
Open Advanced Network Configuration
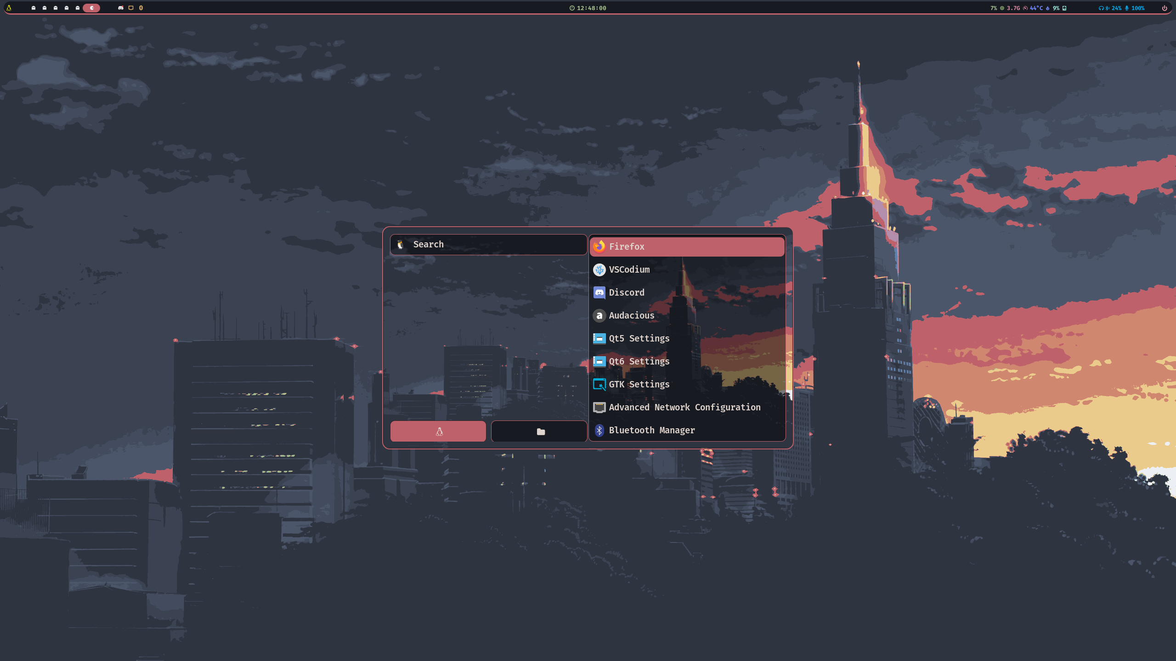[x=684, y=407]
